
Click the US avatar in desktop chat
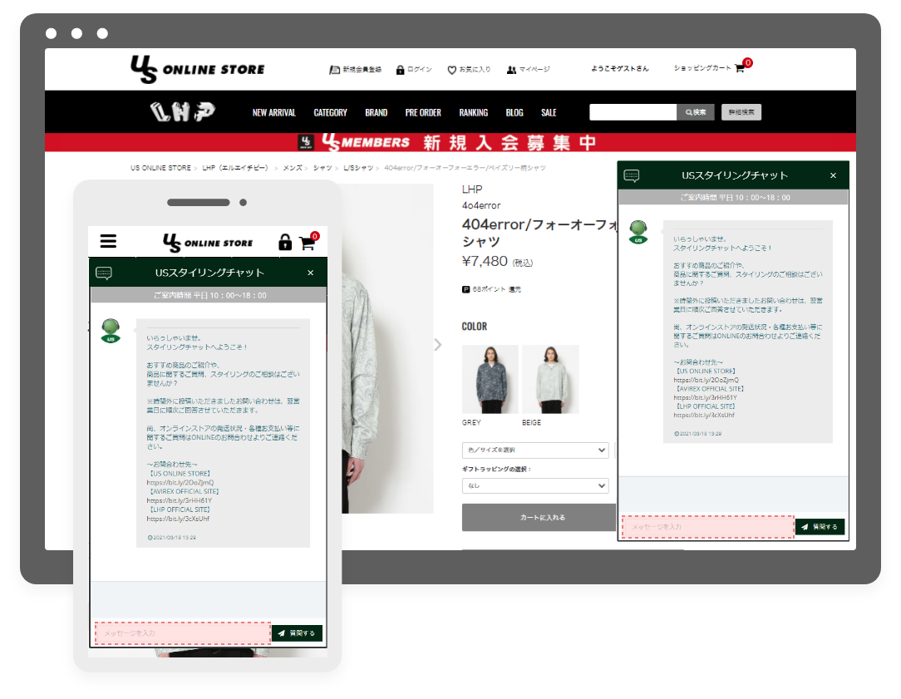pos(638,232)
